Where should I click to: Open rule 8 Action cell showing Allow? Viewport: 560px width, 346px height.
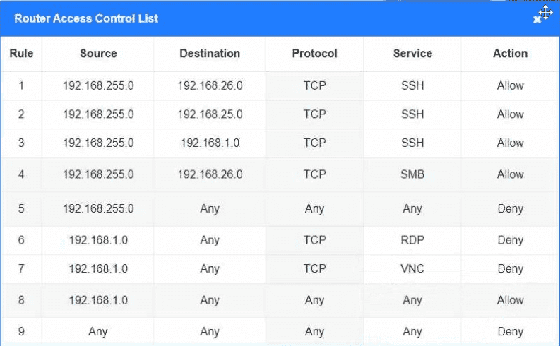click(x=510, y=300)
